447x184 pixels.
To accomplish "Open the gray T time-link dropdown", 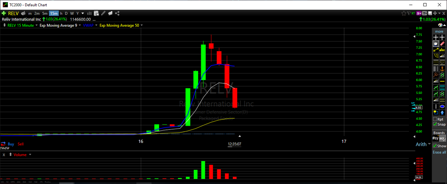I will pos(424,13).
